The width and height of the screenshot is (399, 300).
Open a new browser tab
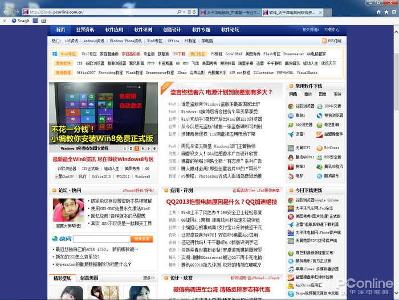(x=328, y=12)
